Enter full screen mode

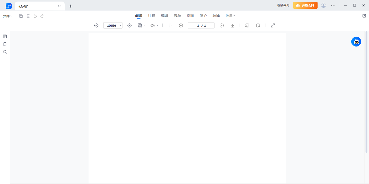click(273, 25)
